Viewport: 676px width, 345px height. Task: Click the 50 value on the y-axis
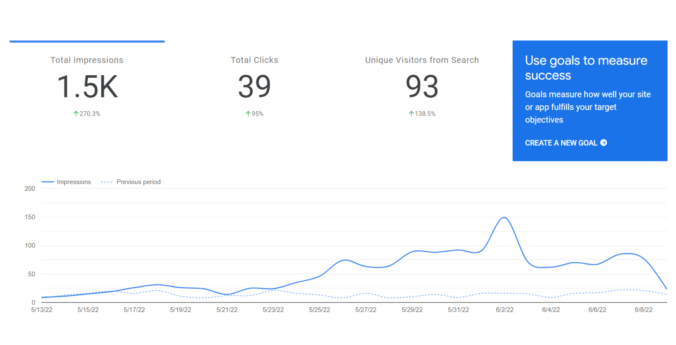(x=32, y=274)
